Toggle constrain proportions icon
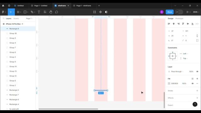The width and height of the screenshot is (201, 113). point(197,36)
